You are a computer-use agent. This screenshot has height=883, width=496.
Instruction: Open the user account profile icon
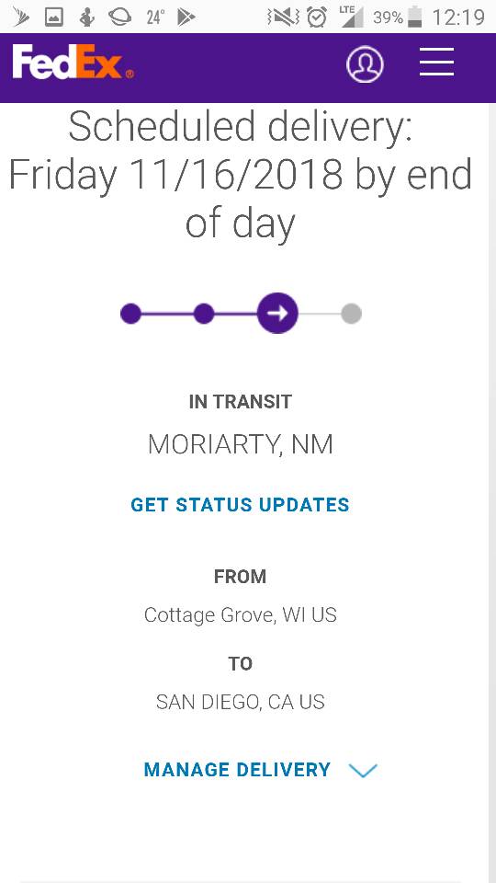[x=365, y=63]
